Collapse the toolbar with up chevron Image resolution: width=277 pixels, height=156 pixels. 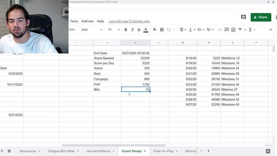271,30
